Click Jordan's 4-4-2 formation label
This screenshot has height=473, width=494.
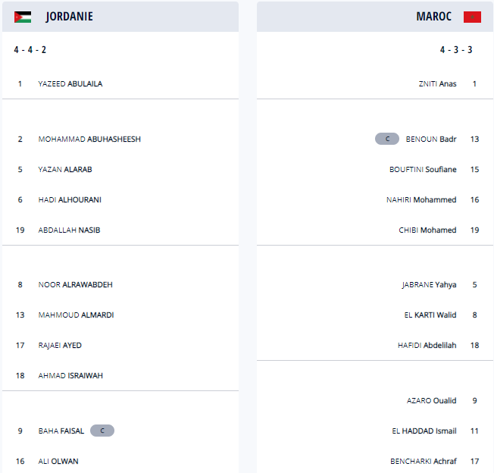(30, 50)
